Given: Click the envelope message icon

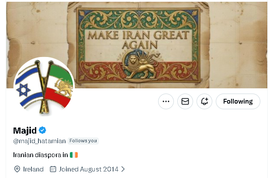Looking at the screenshot, I should [x=185, y=101].
